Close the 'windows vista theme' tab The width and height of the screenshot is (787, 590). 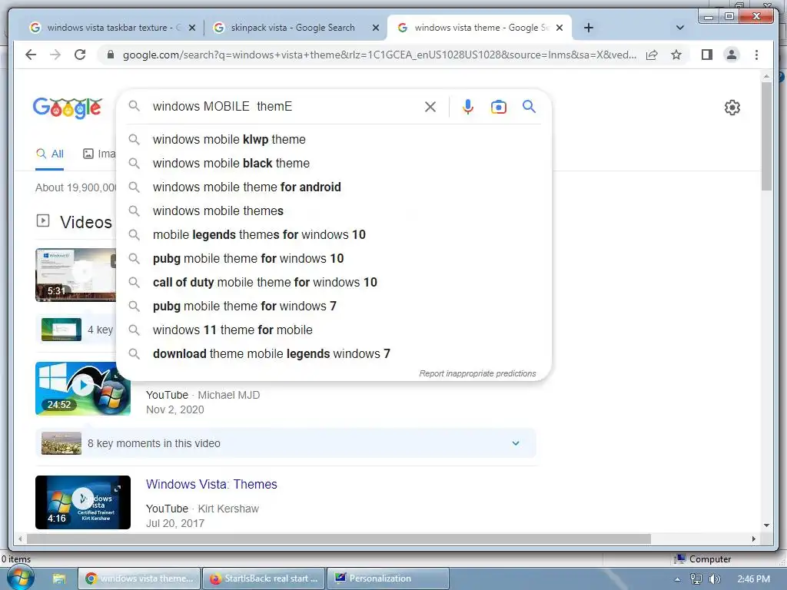(560, 28)
